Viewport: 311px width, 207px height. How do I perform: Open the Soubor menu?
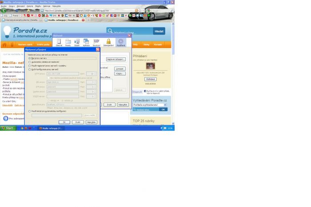4,6
